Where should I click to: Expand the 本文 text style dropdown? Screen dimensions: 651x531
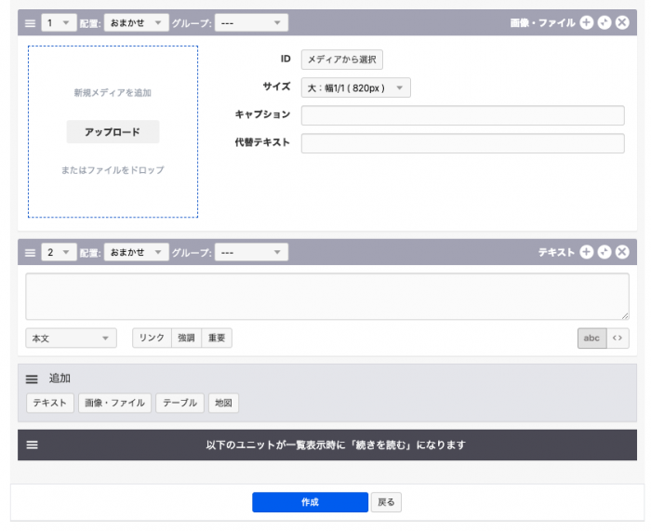(71, 339)
